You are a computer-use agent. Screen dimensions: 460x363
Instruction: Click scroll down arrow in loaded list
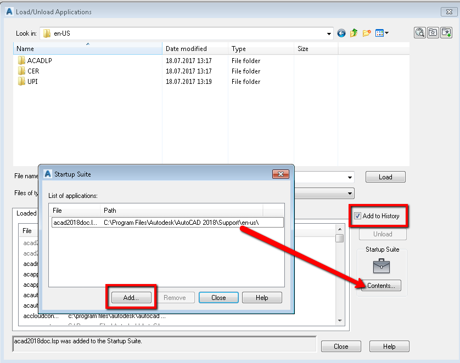[339, 321]
